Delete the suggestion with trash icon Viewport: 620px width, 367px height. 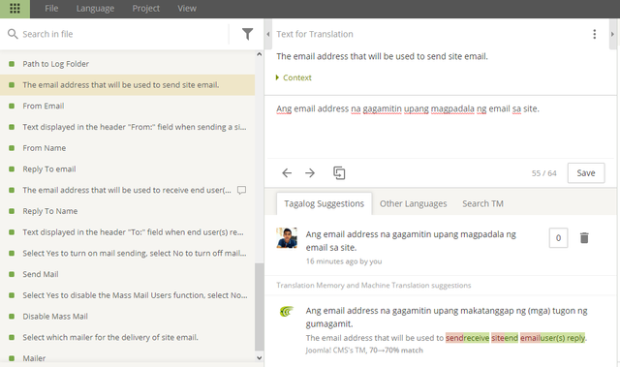point(584,238)
